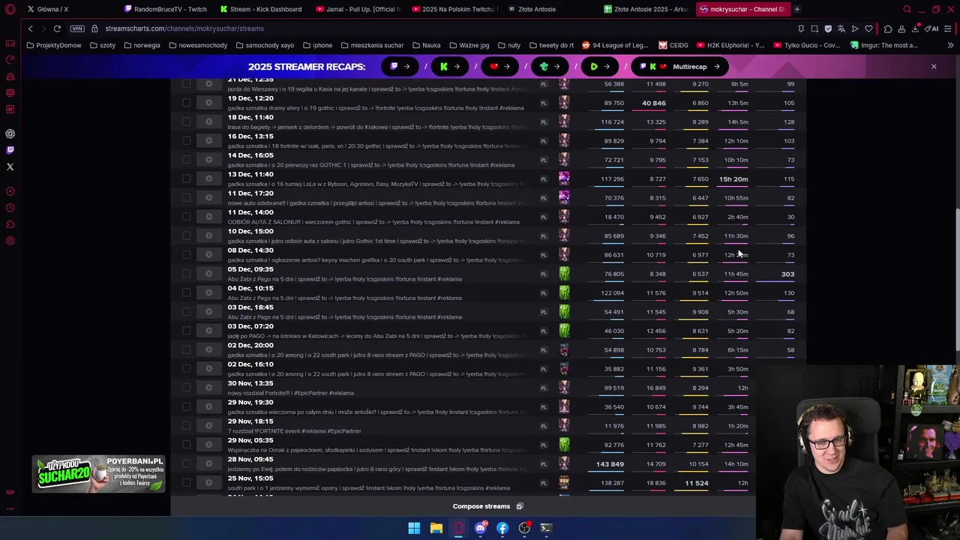Tick the checkbox for 18 Dec, 11:40
Screen dimensions: 960x540
click(x=186, y=121)
